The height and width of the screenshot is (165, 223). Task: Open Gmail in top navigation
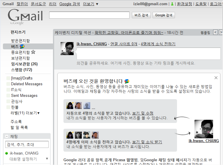pos(8,4)
